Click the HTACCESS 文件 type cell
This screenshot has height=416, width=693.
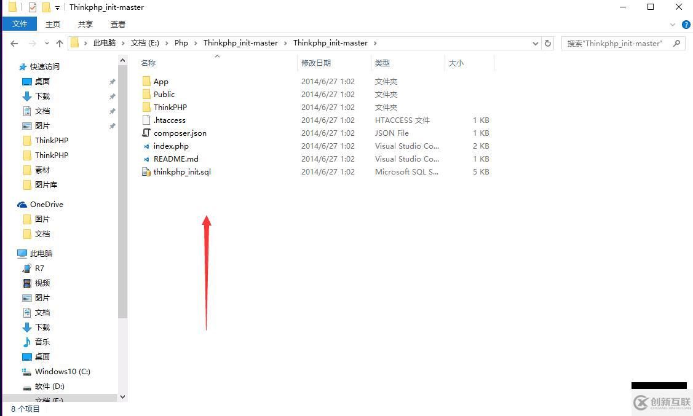click(402, 120)
